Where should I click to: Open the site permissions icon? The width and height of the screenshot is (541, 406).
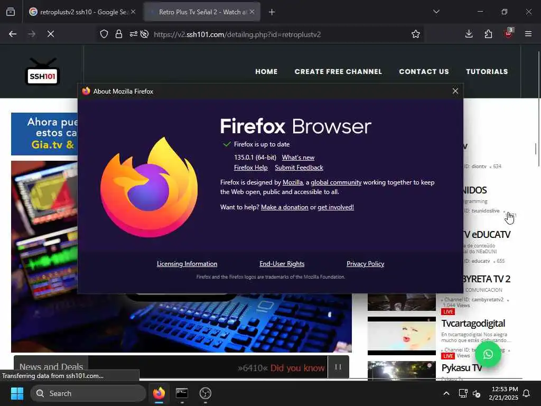coord(133,34)
